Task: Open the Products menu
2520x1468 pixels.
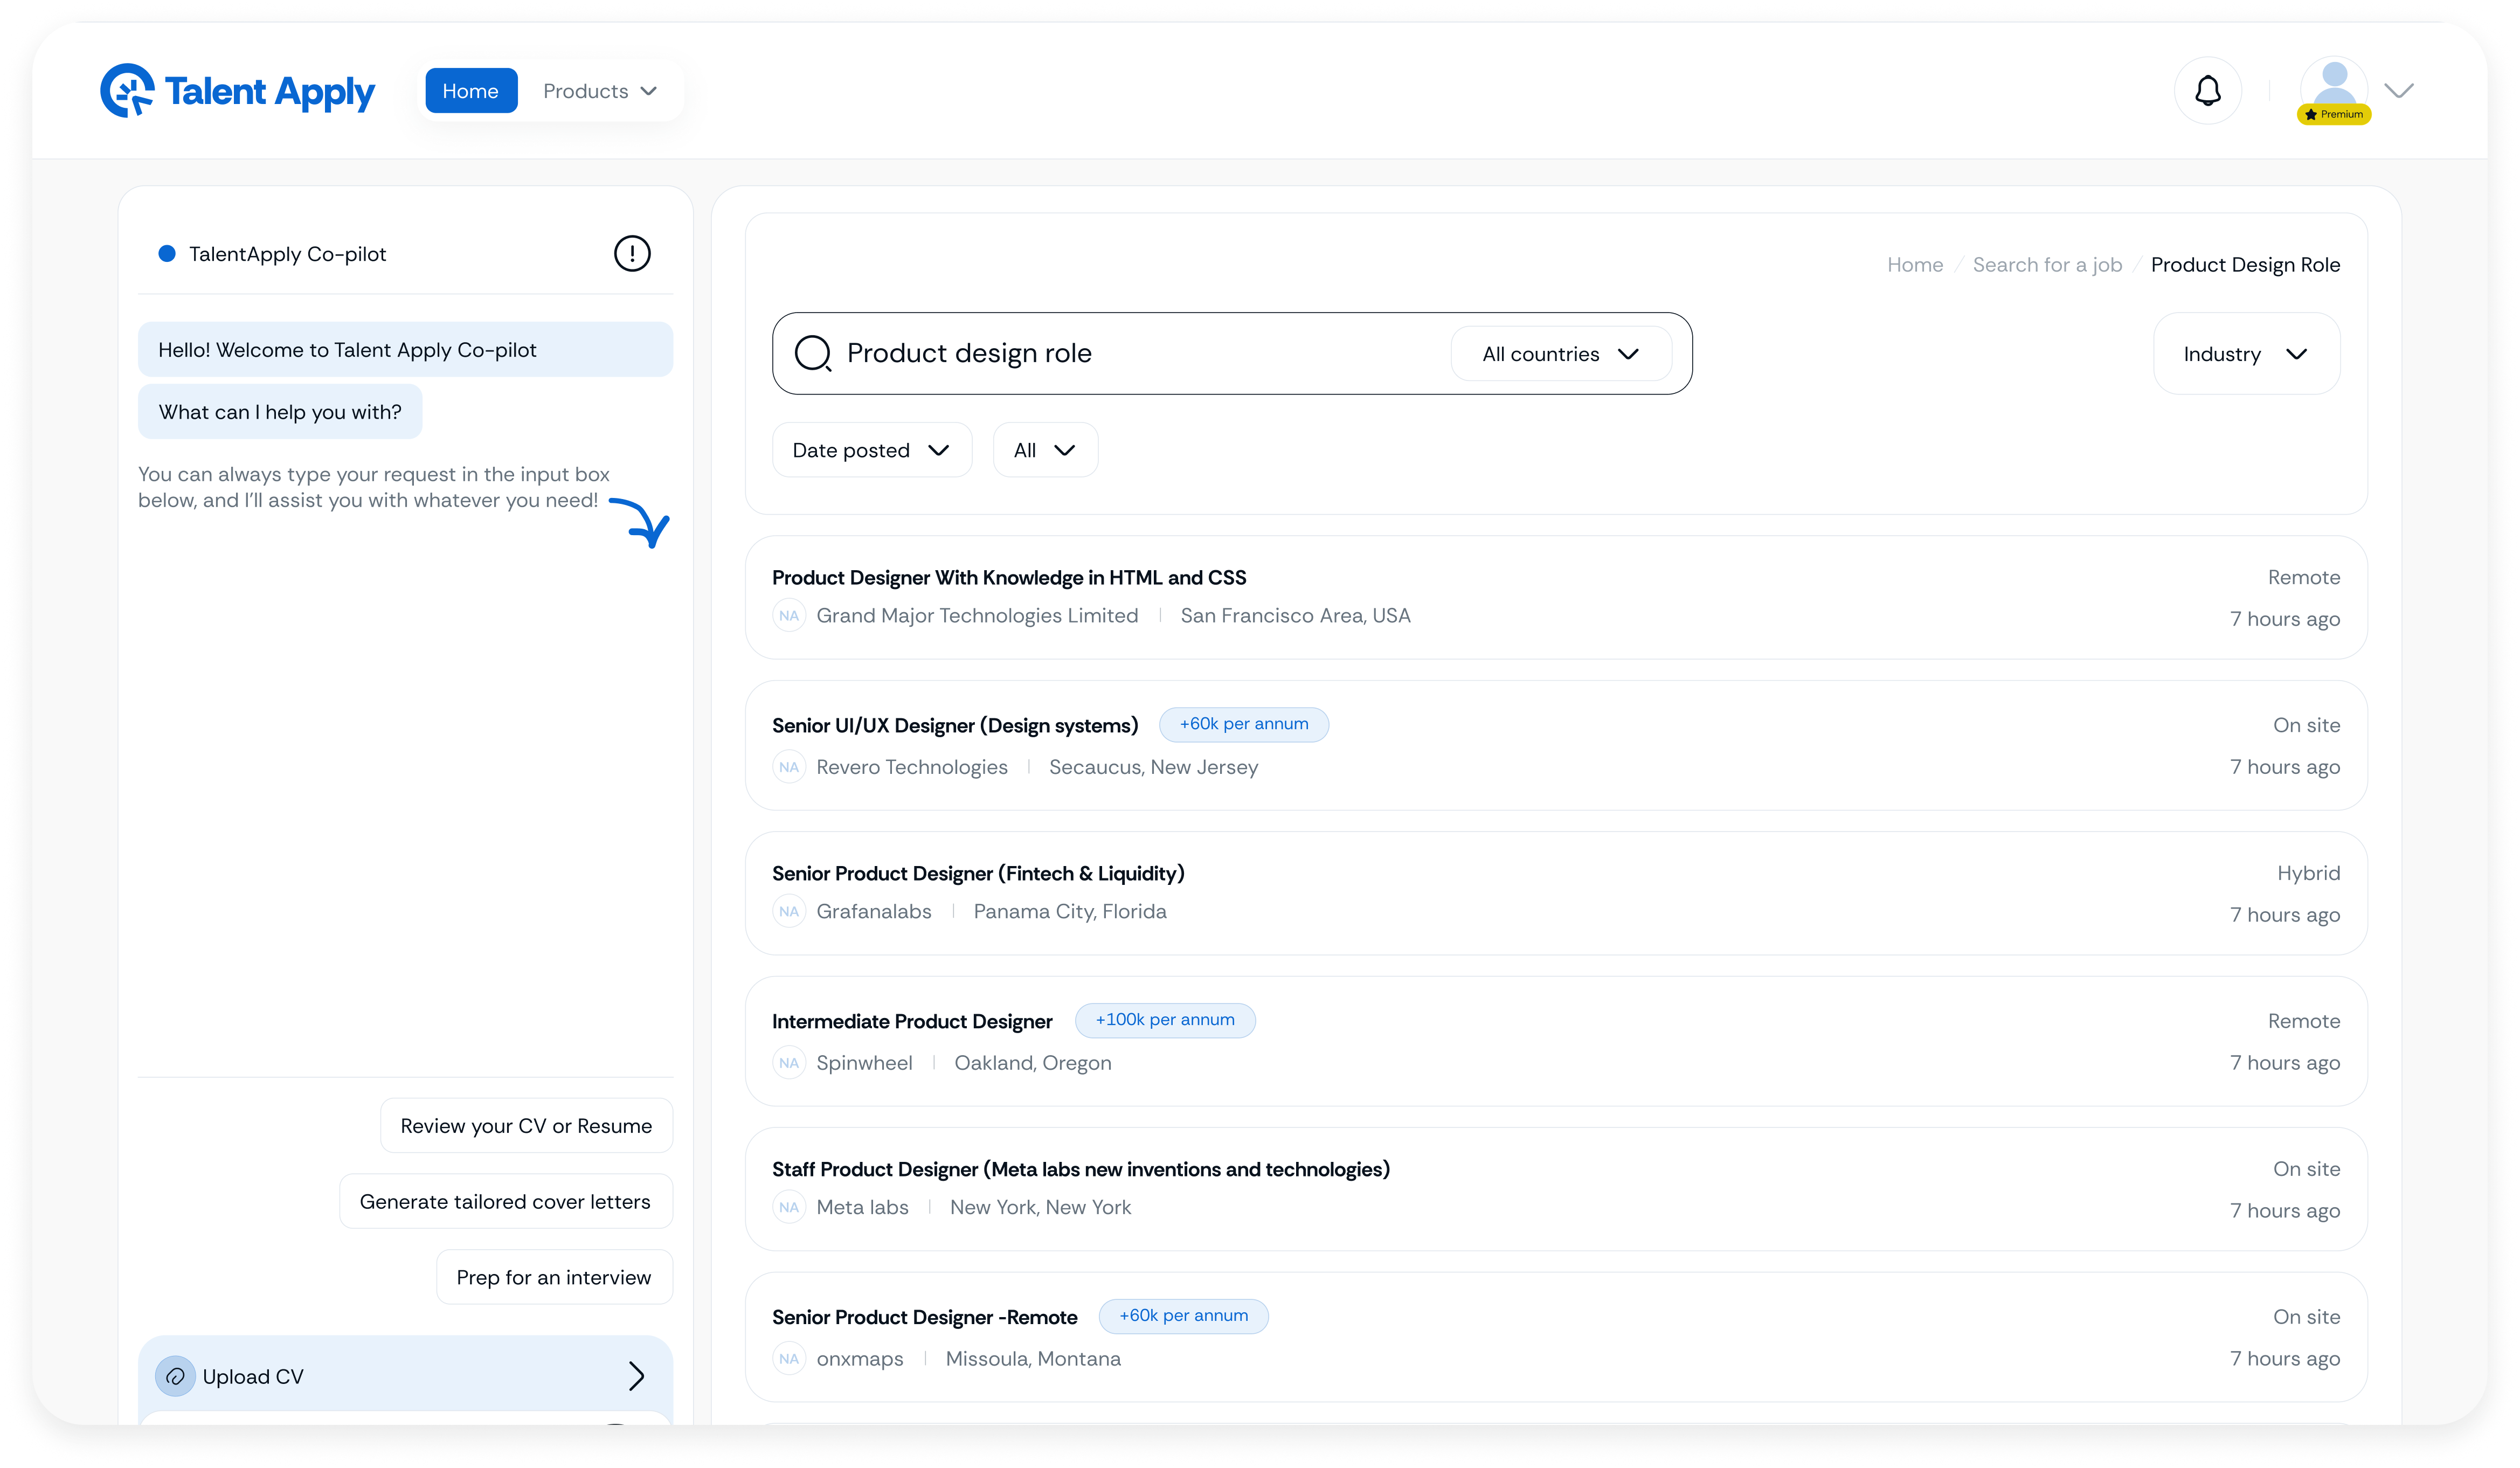Action: pos(599,91)
